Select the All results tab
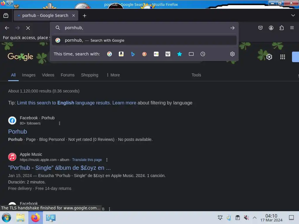 click(13, 75)
